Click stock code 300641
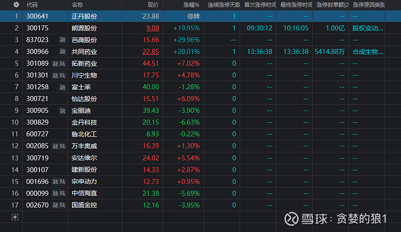This screenshot has height=232, width=401. (x=37, y=17)
